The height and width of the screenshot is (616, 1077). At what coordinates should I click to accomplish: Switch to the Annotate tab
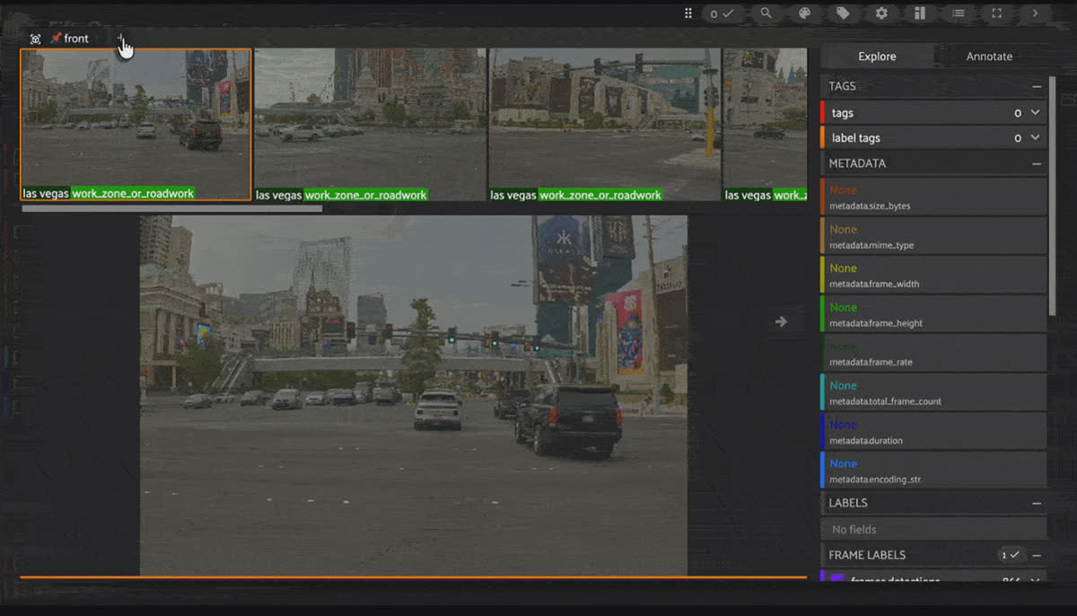tap(989, 56)
